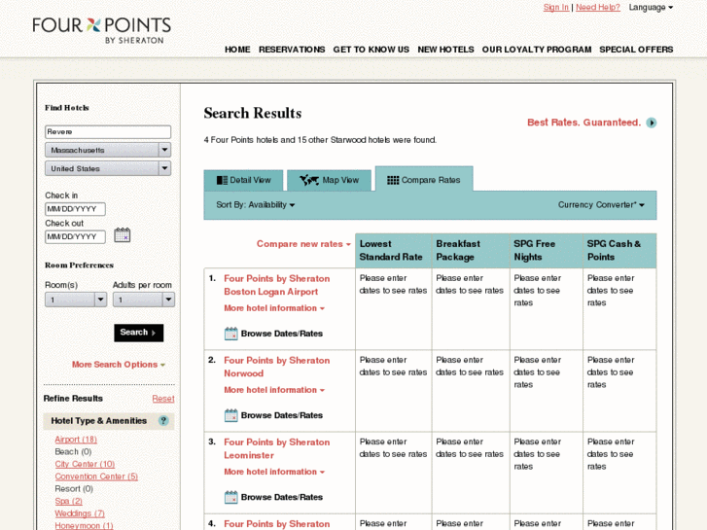Open the Currency Converter dropdown
This screenshot has height=530, width=707.
pyautogui.click(x=601, y=205)
